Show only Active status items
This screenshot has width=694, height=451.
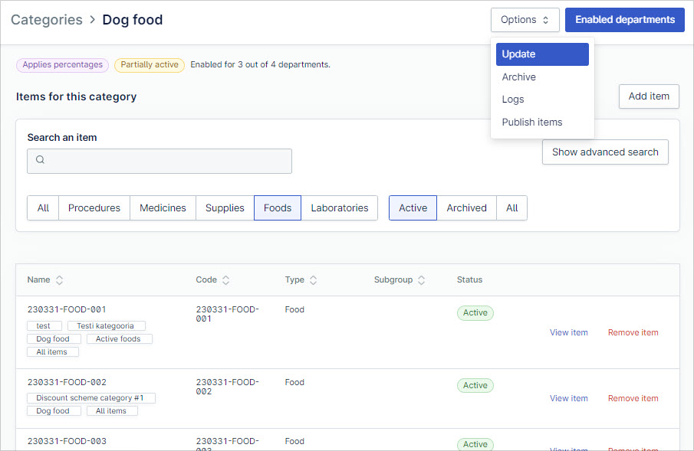(x=413, y=208)
